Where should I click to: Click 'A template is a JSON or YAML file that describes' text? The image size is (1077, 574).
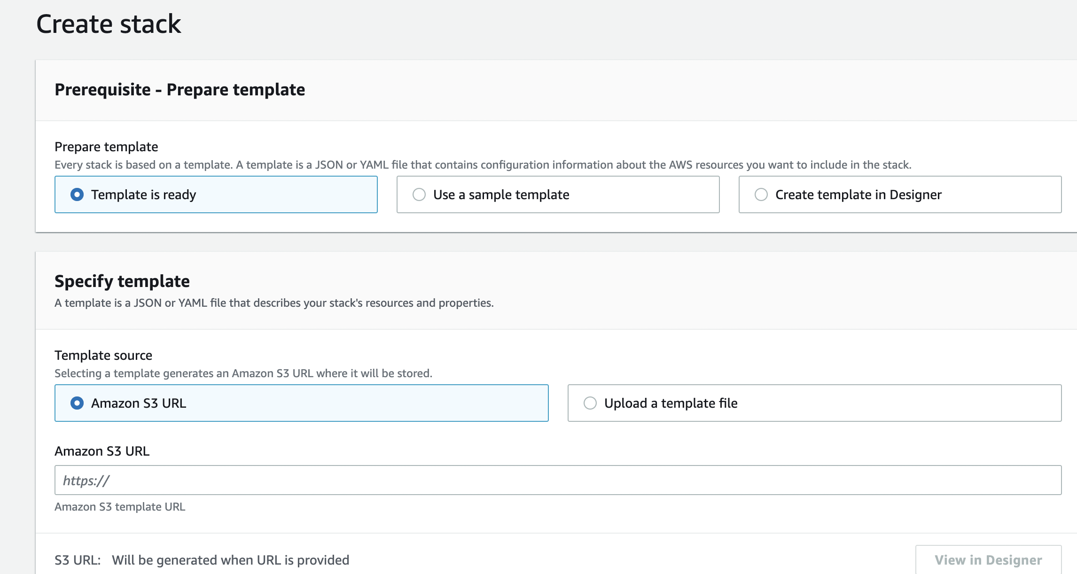point(274,303)
